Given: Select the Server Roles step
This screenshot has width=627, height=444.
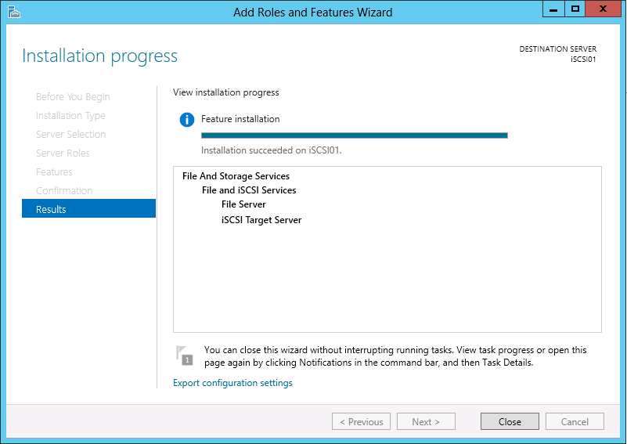Looking at the screenshot, I should [63, 153].
